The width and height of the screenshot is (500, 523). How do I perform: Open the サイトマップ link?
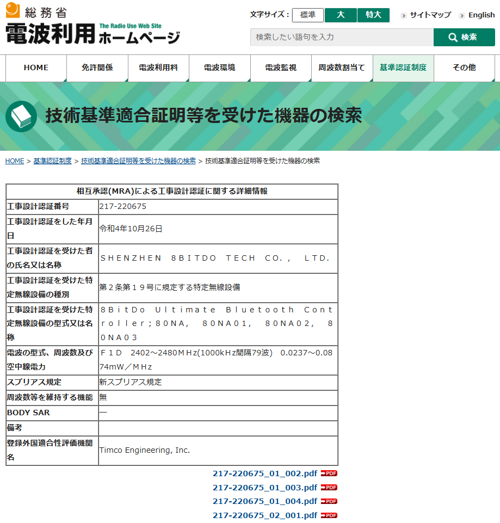430,15
